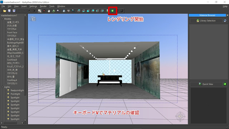
Task: Select the マテリアル11 model
Action: click(x=12, y=83)
